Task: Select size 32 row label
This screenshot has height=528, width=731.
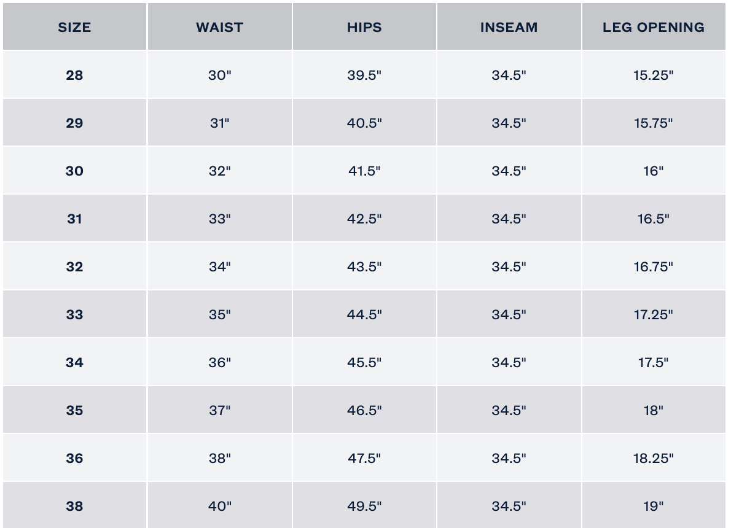Action: pos(74,267)
